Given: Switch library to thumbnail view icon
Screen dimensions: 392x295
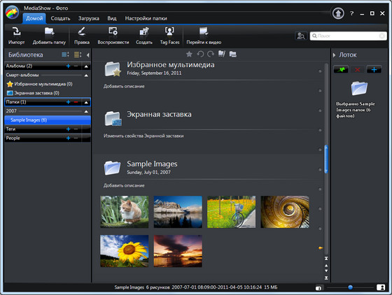Looking at the screenshot, I should (66, 55).
